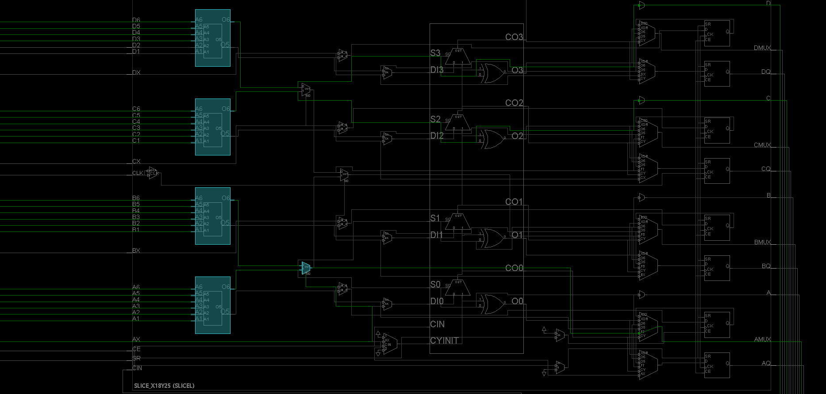The image size is (826, 394).
Task: Select the B LUT block with inputs B1-B6
Action: click(x=213, y=216)
